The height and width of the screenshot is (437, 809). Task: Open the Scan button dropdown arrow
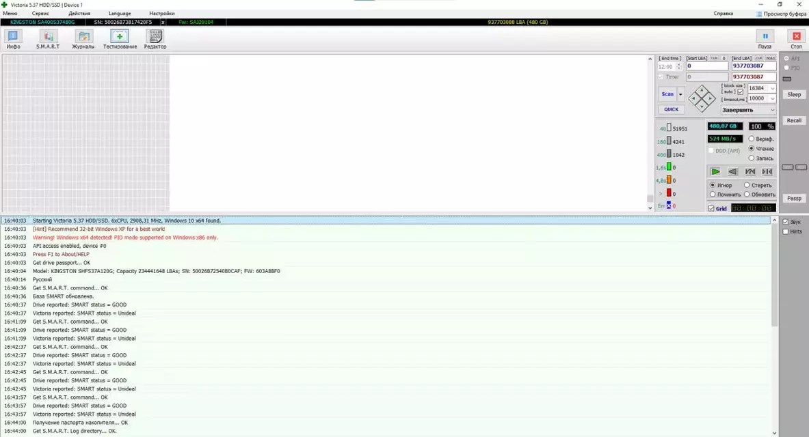[x=680, y=94]
